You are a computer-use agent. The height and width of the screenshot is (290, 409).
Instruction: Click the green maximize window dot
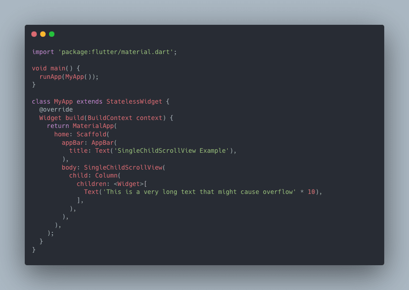(52, 34)
